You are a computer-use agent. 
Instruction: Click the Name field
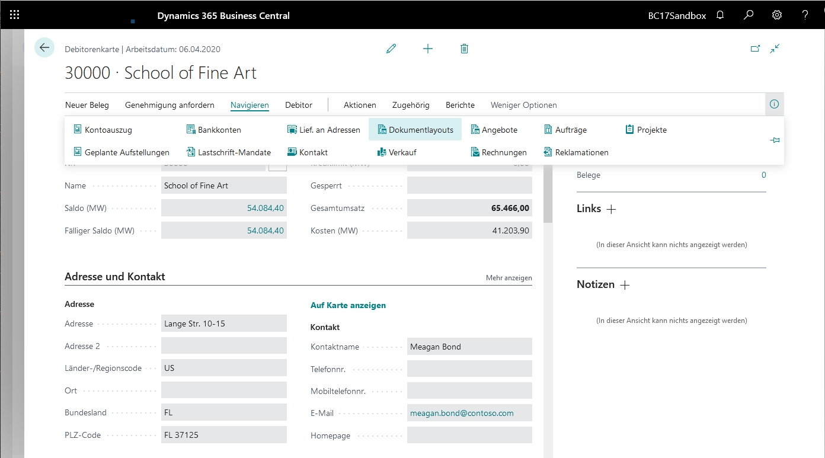[x=224, y=185]
